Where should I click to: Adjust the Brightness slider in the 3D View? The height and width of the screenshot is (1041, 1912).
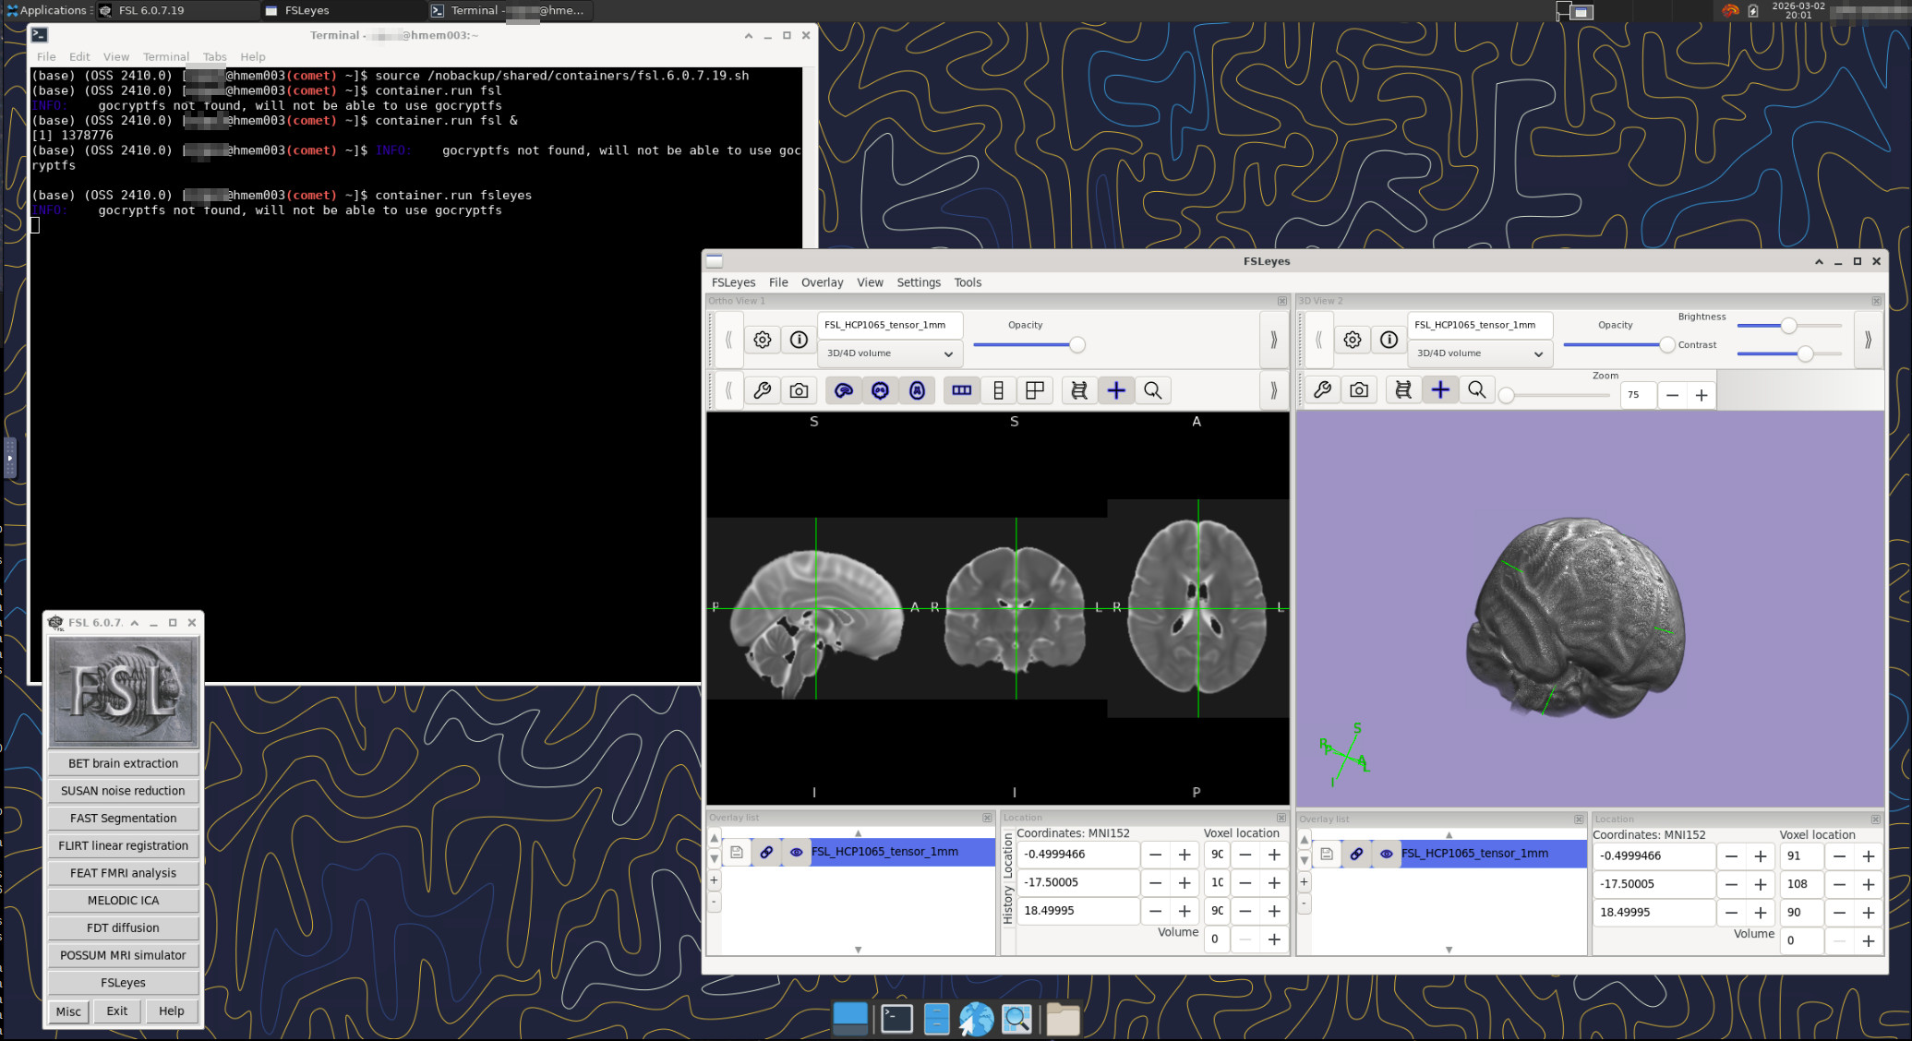point(1788,326)
